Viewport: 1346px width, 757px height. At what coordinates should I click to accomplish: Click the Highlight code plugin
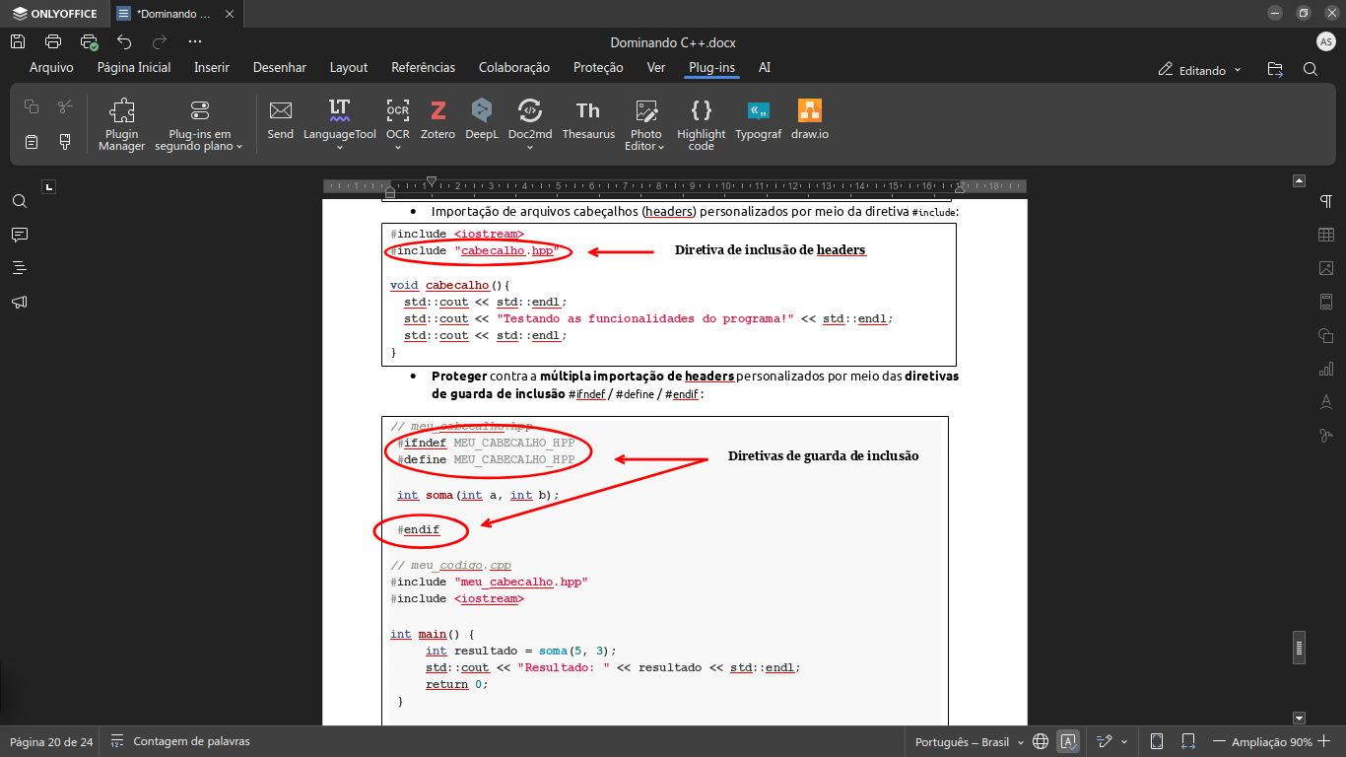[x=701, y=123]
